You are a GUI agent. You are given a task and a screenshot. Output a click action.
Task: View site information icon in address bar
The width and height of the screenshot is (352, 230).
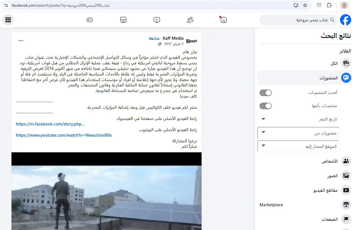click(6, 5)
